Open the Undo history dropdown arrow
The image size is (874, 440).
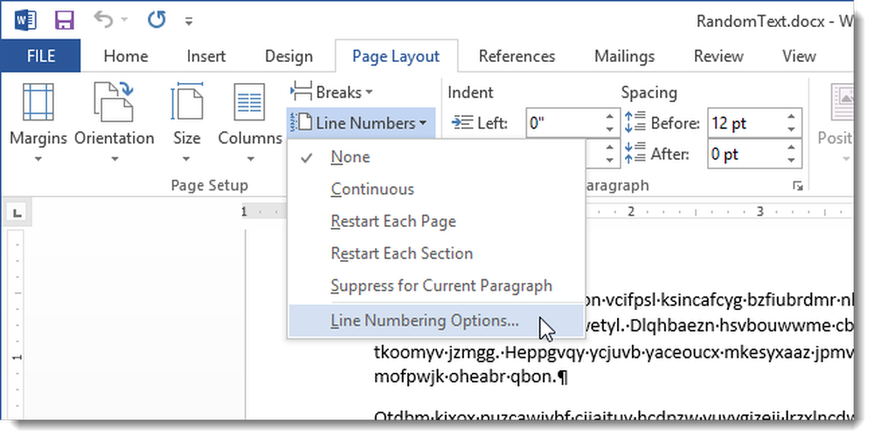coord(124,21)
